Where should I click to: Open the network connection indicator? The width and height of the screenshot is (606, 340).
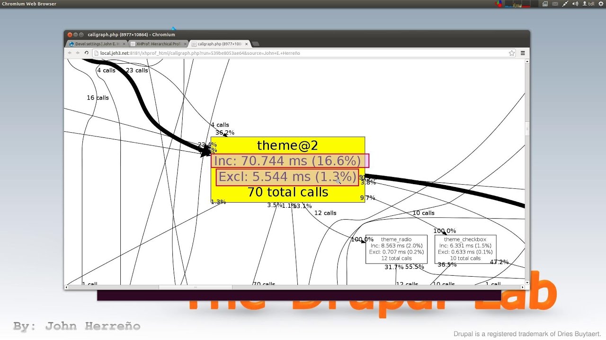pos(565,4)
